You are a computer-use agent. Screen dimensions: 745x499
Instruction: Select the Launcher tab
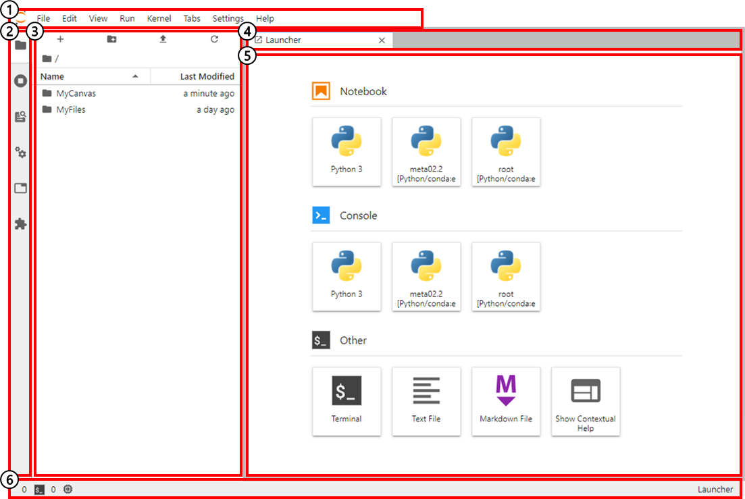coord(284,41)
